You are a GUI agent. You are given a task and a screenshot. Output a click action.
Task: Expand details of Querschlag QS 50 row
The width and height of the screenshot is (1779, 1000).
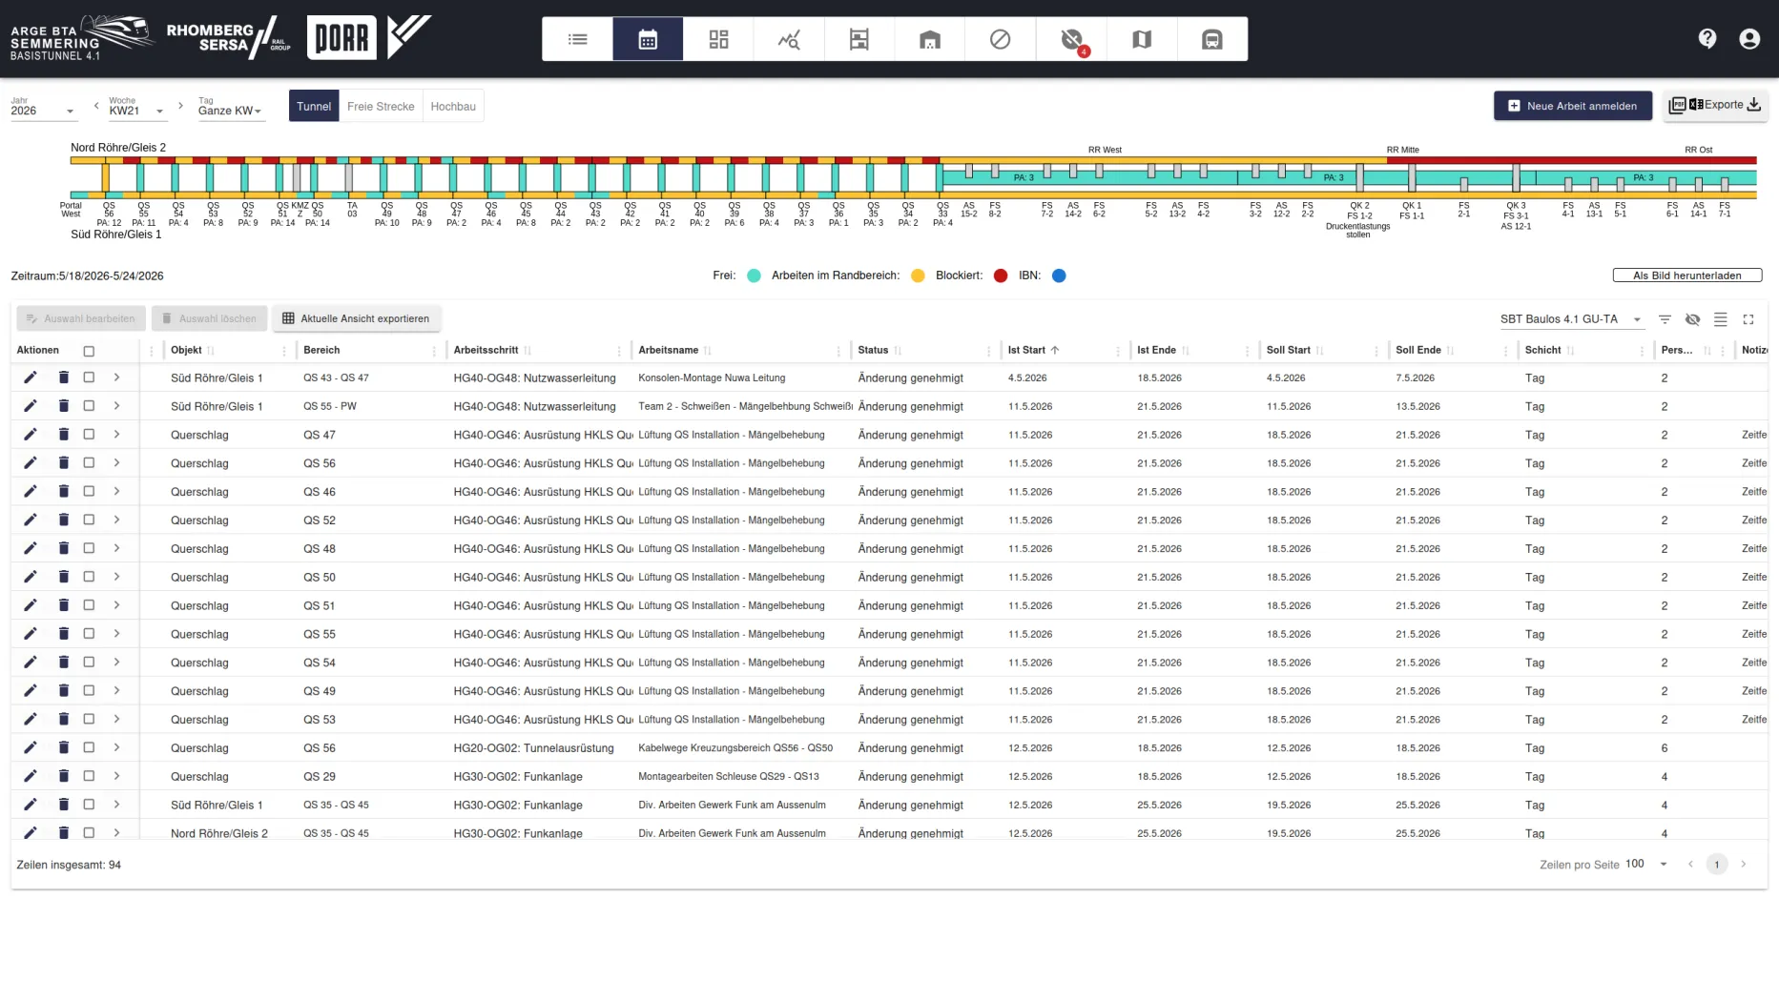pos(116,577)
